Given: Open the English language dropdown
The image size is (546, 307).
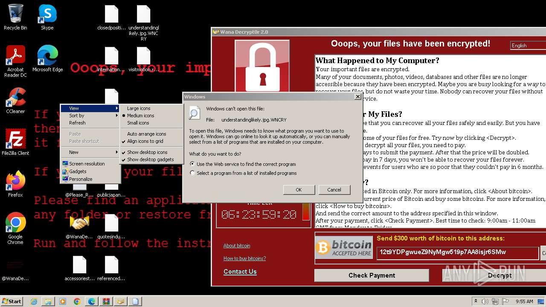Looking at the screenshot, I should pyautogui.click(x=528, y=46).
